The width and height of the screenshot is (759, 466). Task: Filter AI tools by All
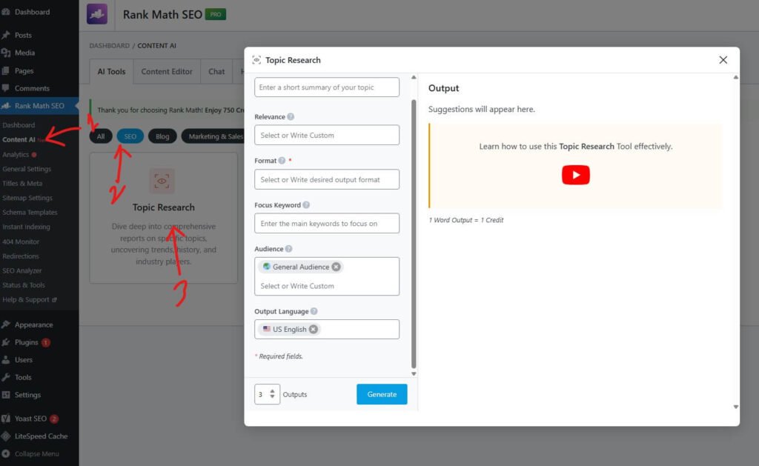point(101,136)
